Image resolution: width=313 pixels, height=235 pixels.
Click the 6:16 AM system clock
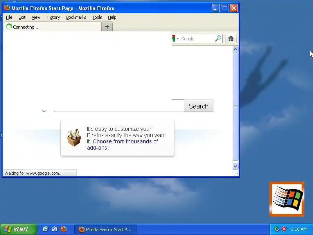[x=299, y=229]
